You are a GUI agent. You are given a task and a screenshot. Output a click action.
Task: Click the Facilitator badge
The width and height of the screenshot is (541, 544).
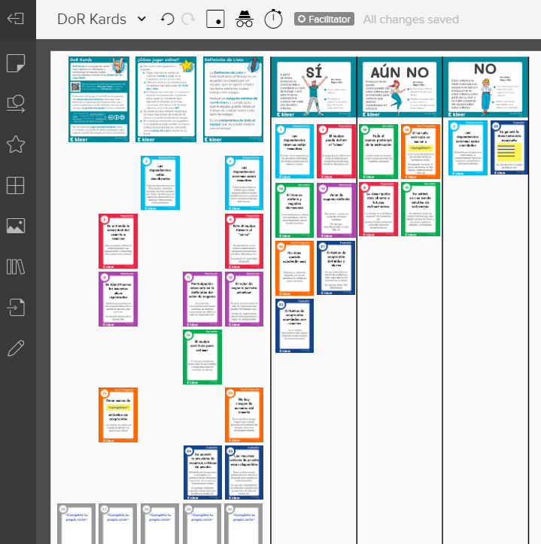click(x=324, y=19)
